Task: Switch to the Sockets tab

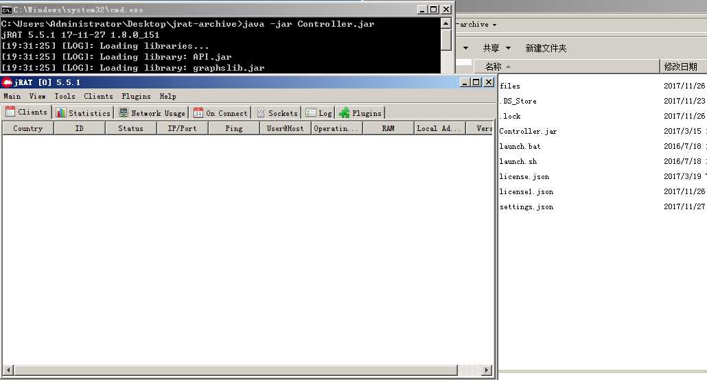Action: (x=277, y=112)
